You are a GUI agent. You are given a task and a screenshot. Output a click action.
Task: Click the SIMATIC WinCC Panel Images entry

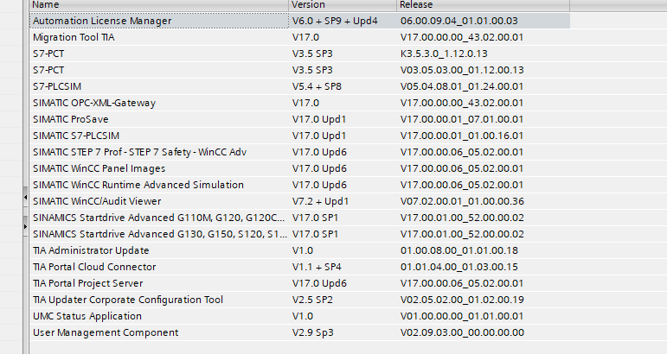[99, 168]
